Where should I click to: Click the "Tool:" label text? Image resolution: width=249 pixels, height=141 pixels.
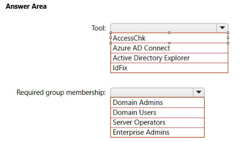pyautogui.click(x=99, y=28)
